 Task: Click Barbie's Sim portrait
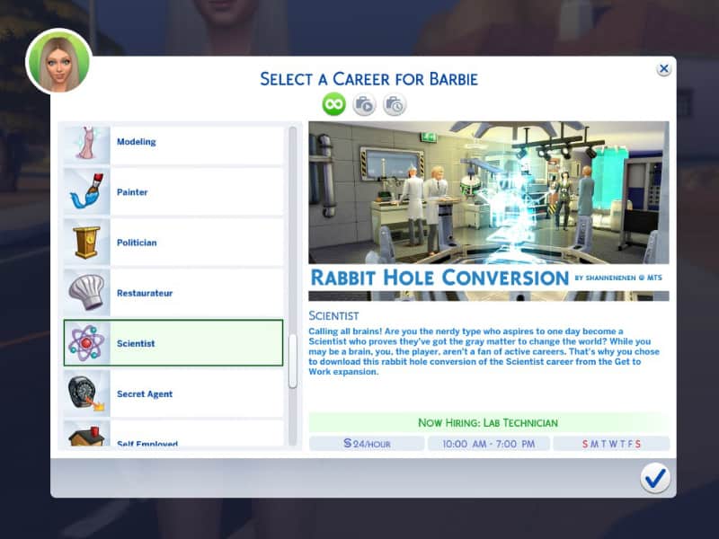(x=59, y=62)
